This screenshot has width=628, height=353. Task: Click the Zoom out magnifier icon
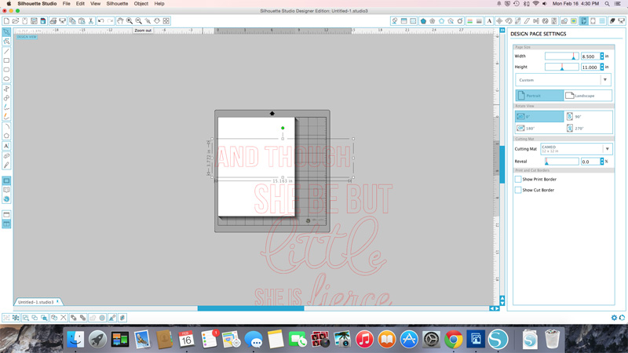point(139,21)
